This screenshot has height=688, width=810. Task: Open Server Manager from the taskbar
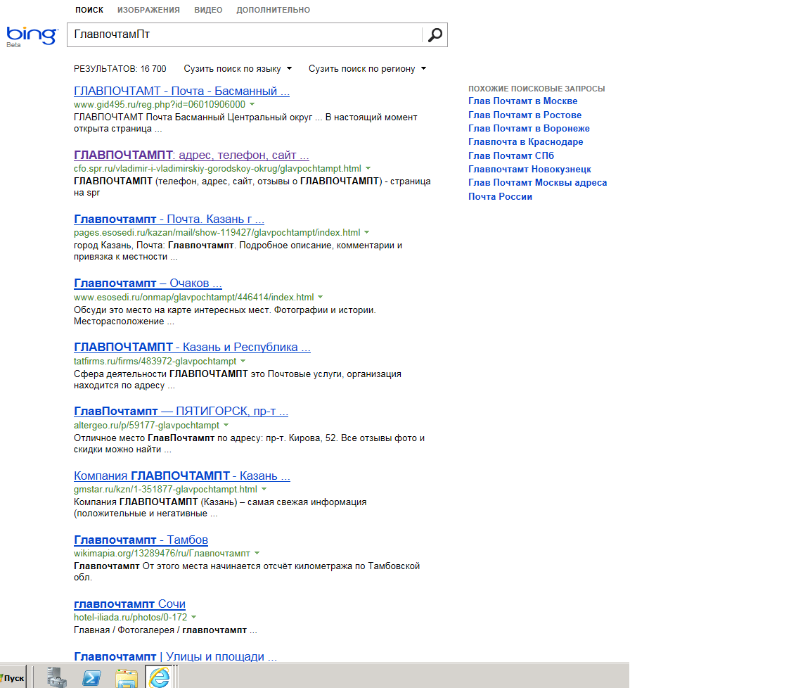57,677
